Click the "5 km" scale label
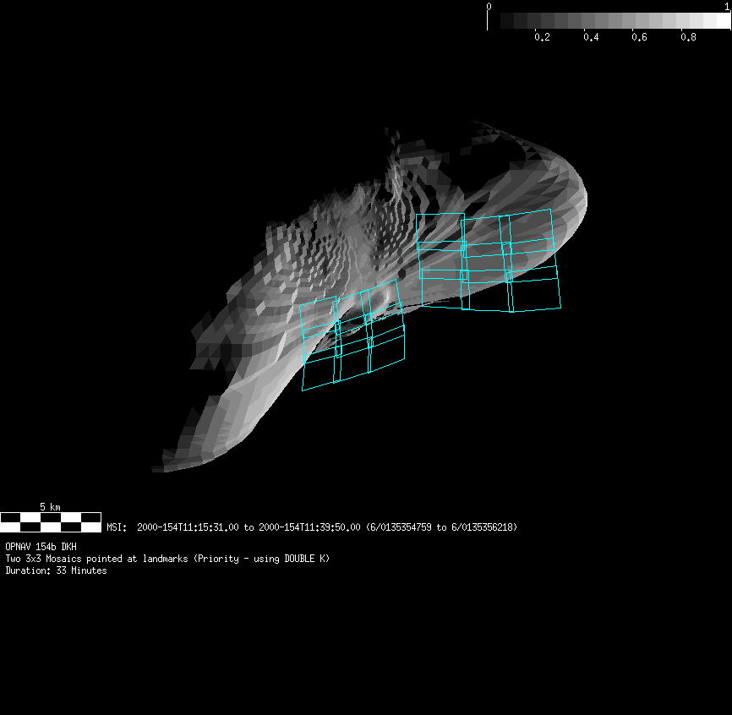 [50, 507]
